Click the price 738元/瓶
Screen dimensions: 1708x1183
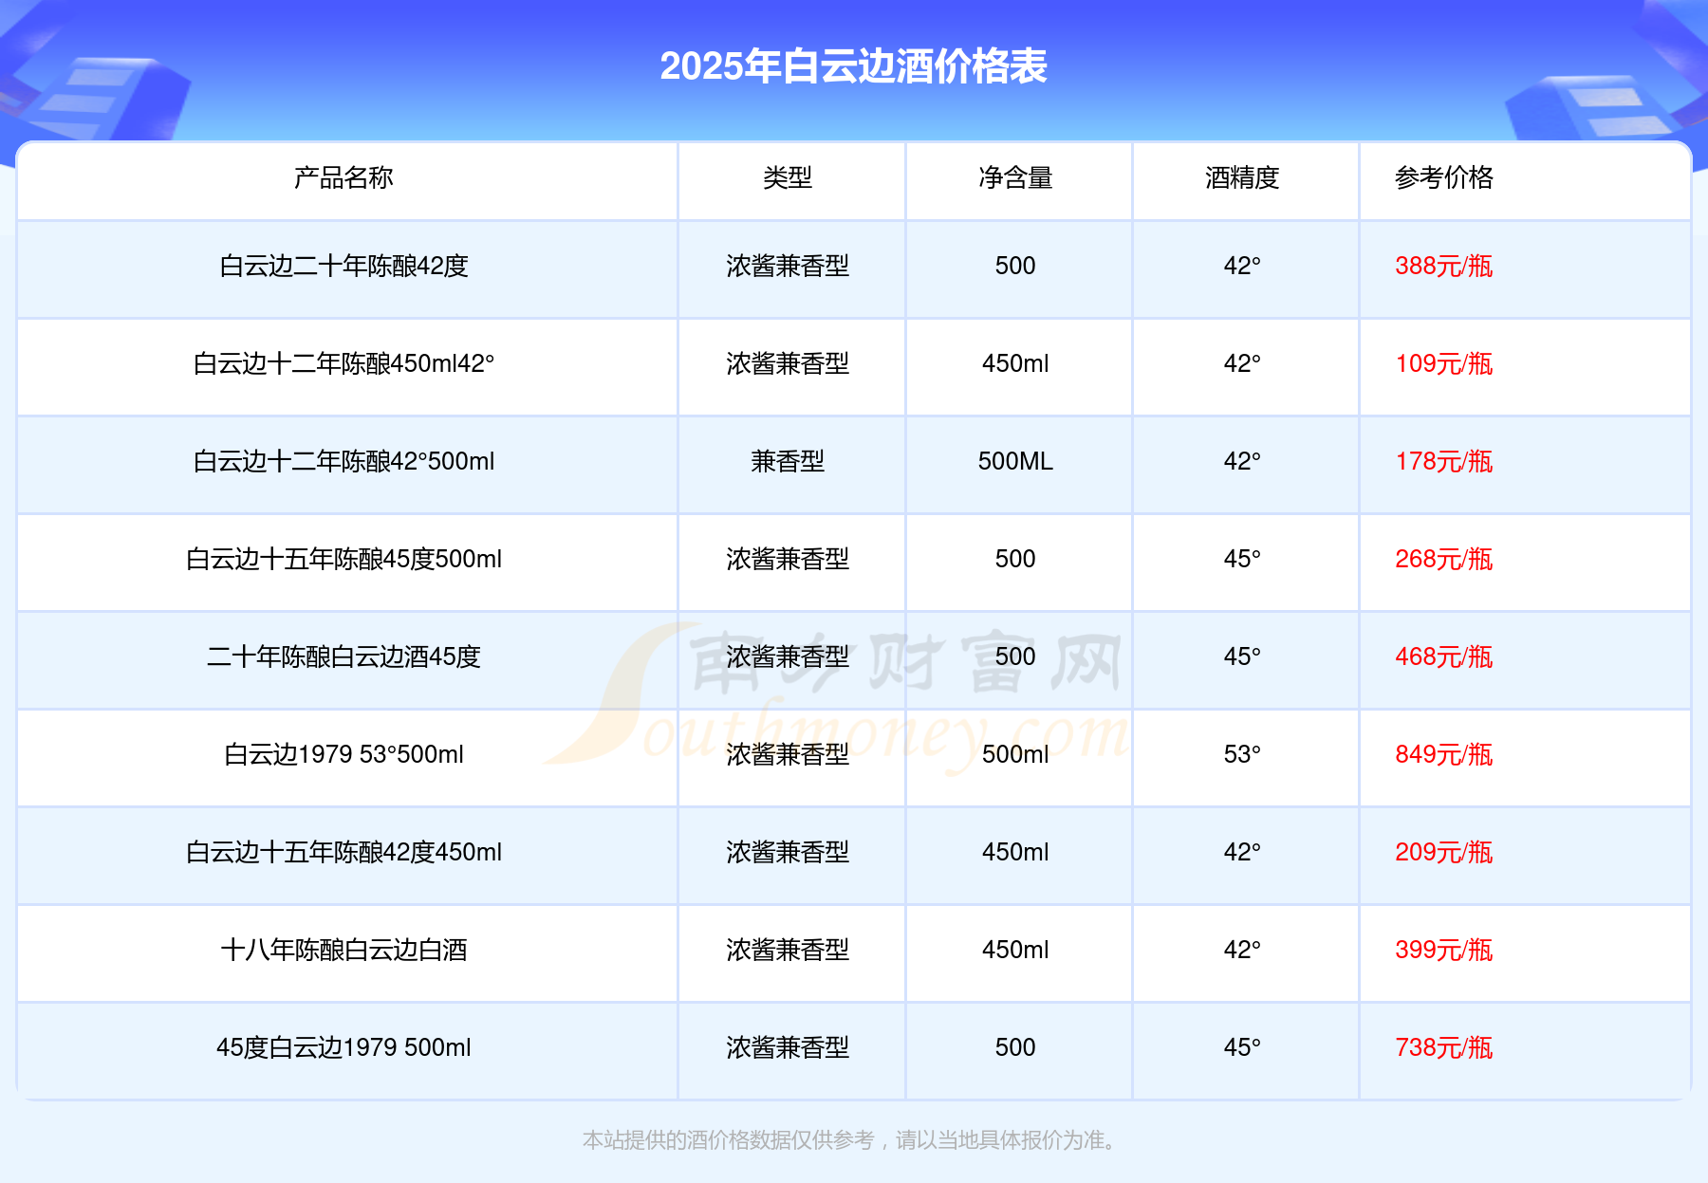tap(1444, 1047)
